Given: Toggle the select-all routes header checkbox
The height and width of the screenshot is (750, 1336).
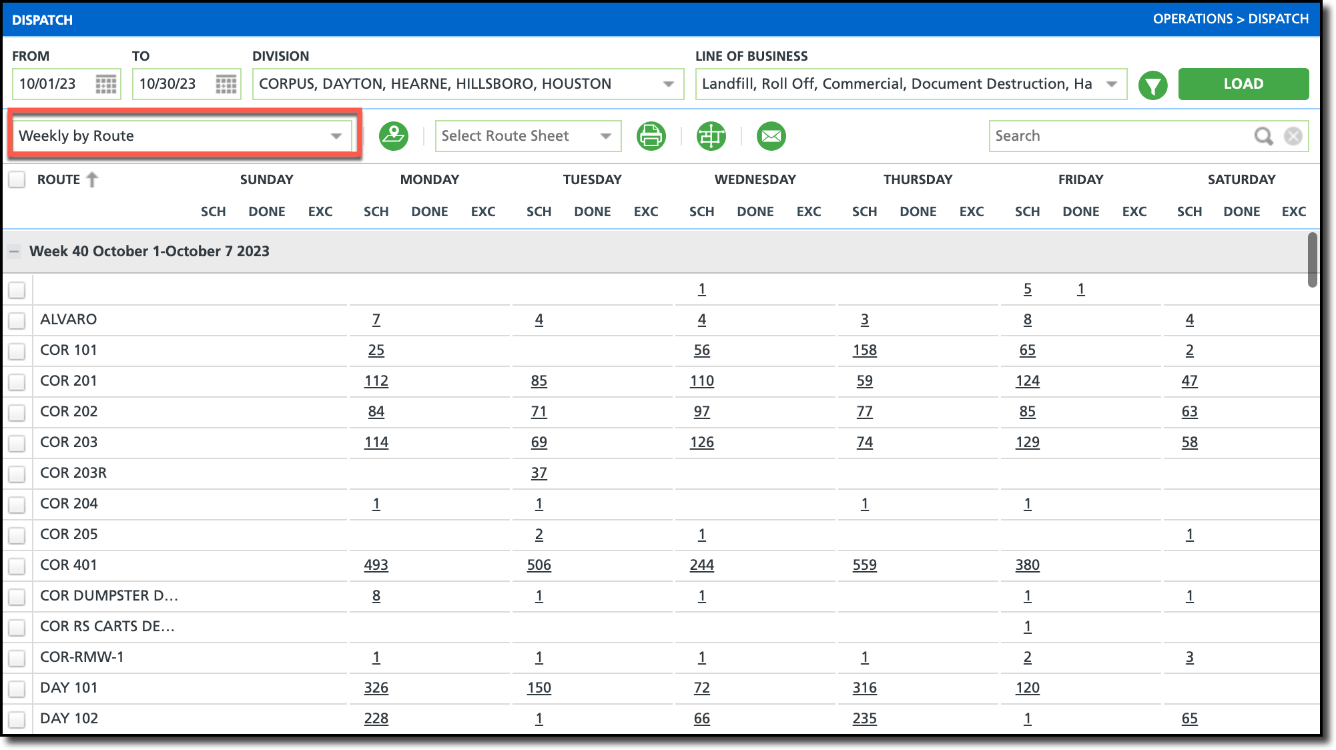Looking at the screenshot, I should [17, 179].
